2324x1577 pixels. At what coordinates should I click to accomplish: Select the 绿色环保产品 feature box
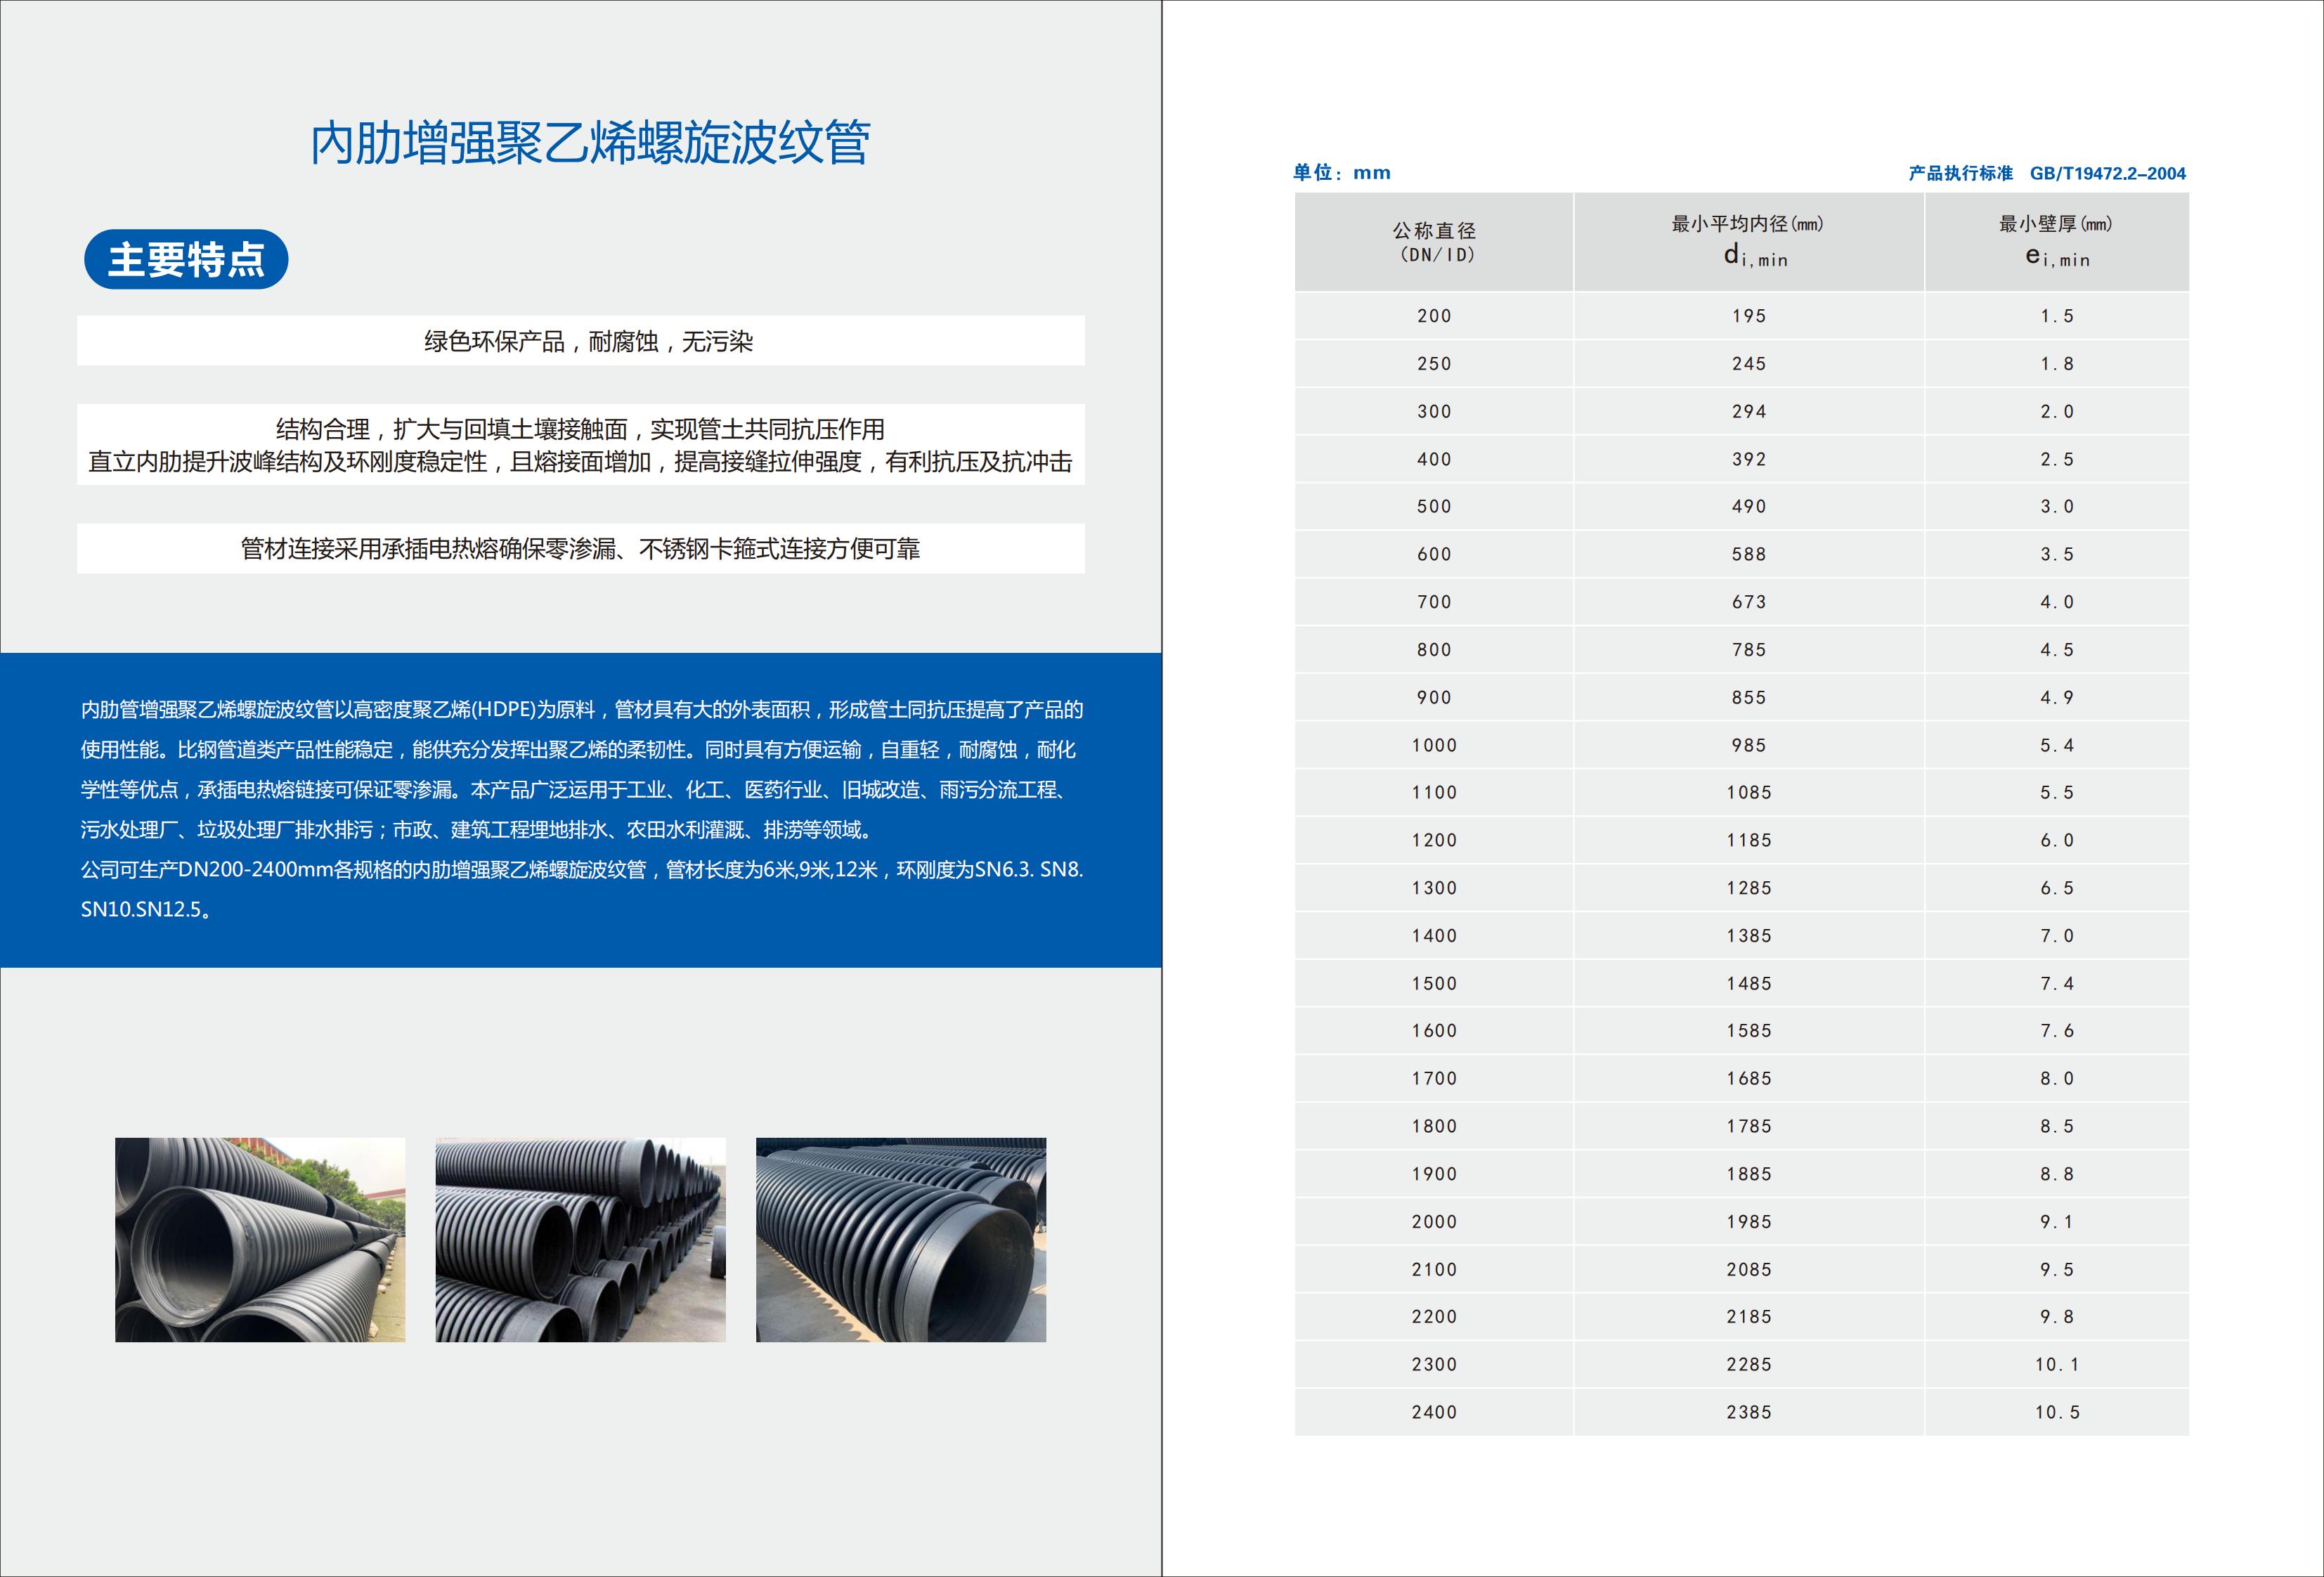point(580,341)
